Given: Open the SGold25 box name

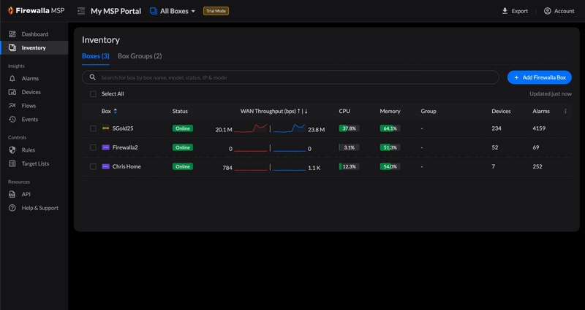Looking at the screenshot, I should (123, 128).
